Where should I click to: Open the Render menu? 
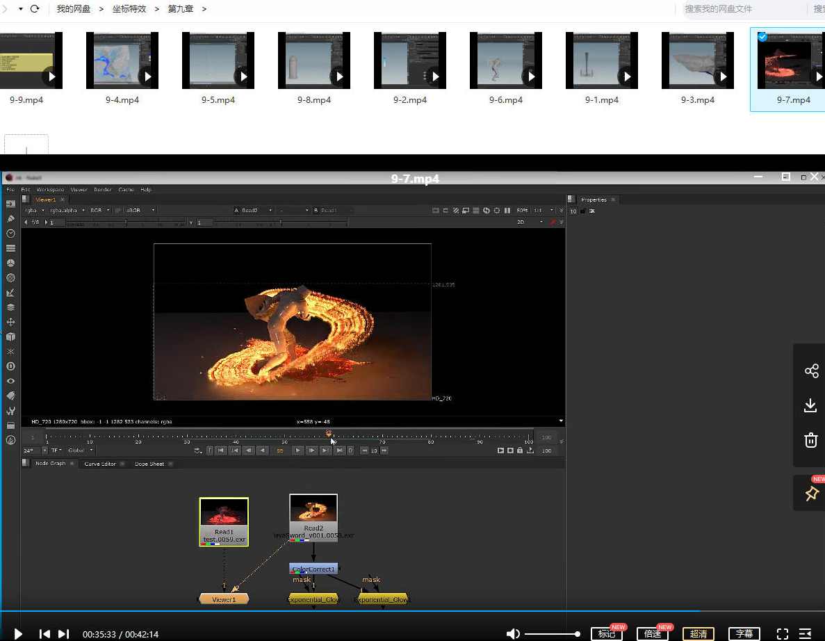(103, 190)
